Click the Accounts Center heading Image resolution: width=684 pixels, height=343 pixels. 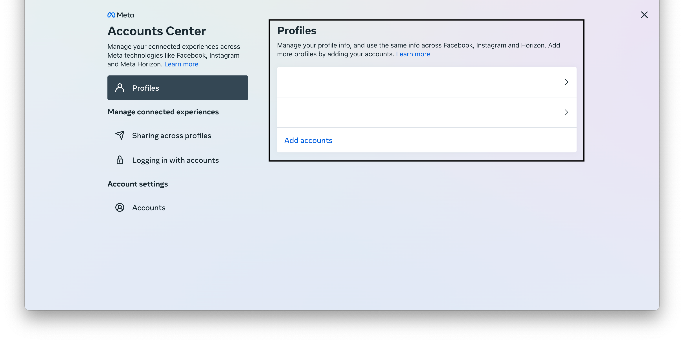(157, 31)
